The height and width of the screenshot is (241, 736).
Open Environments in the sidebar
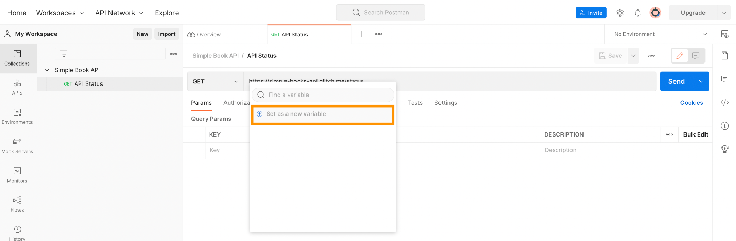pyautogui.click(x=17, y=117)
